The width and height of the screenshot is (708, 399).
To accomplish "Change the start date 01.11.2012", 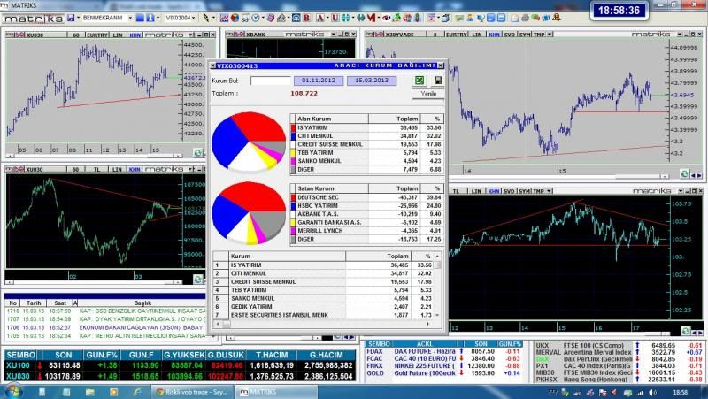I will point(319,81).
